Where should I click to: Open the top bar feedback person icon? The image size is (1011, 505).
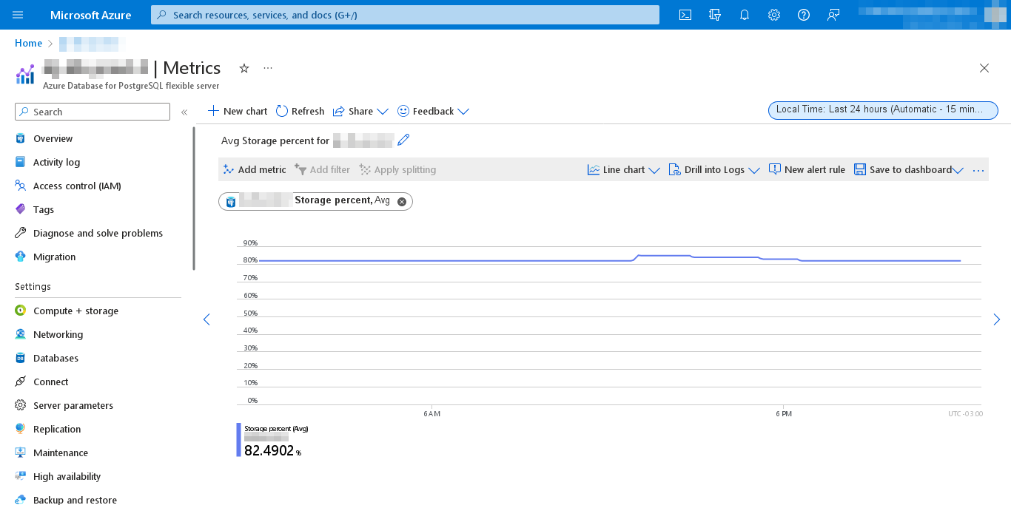tap(833, 15)
